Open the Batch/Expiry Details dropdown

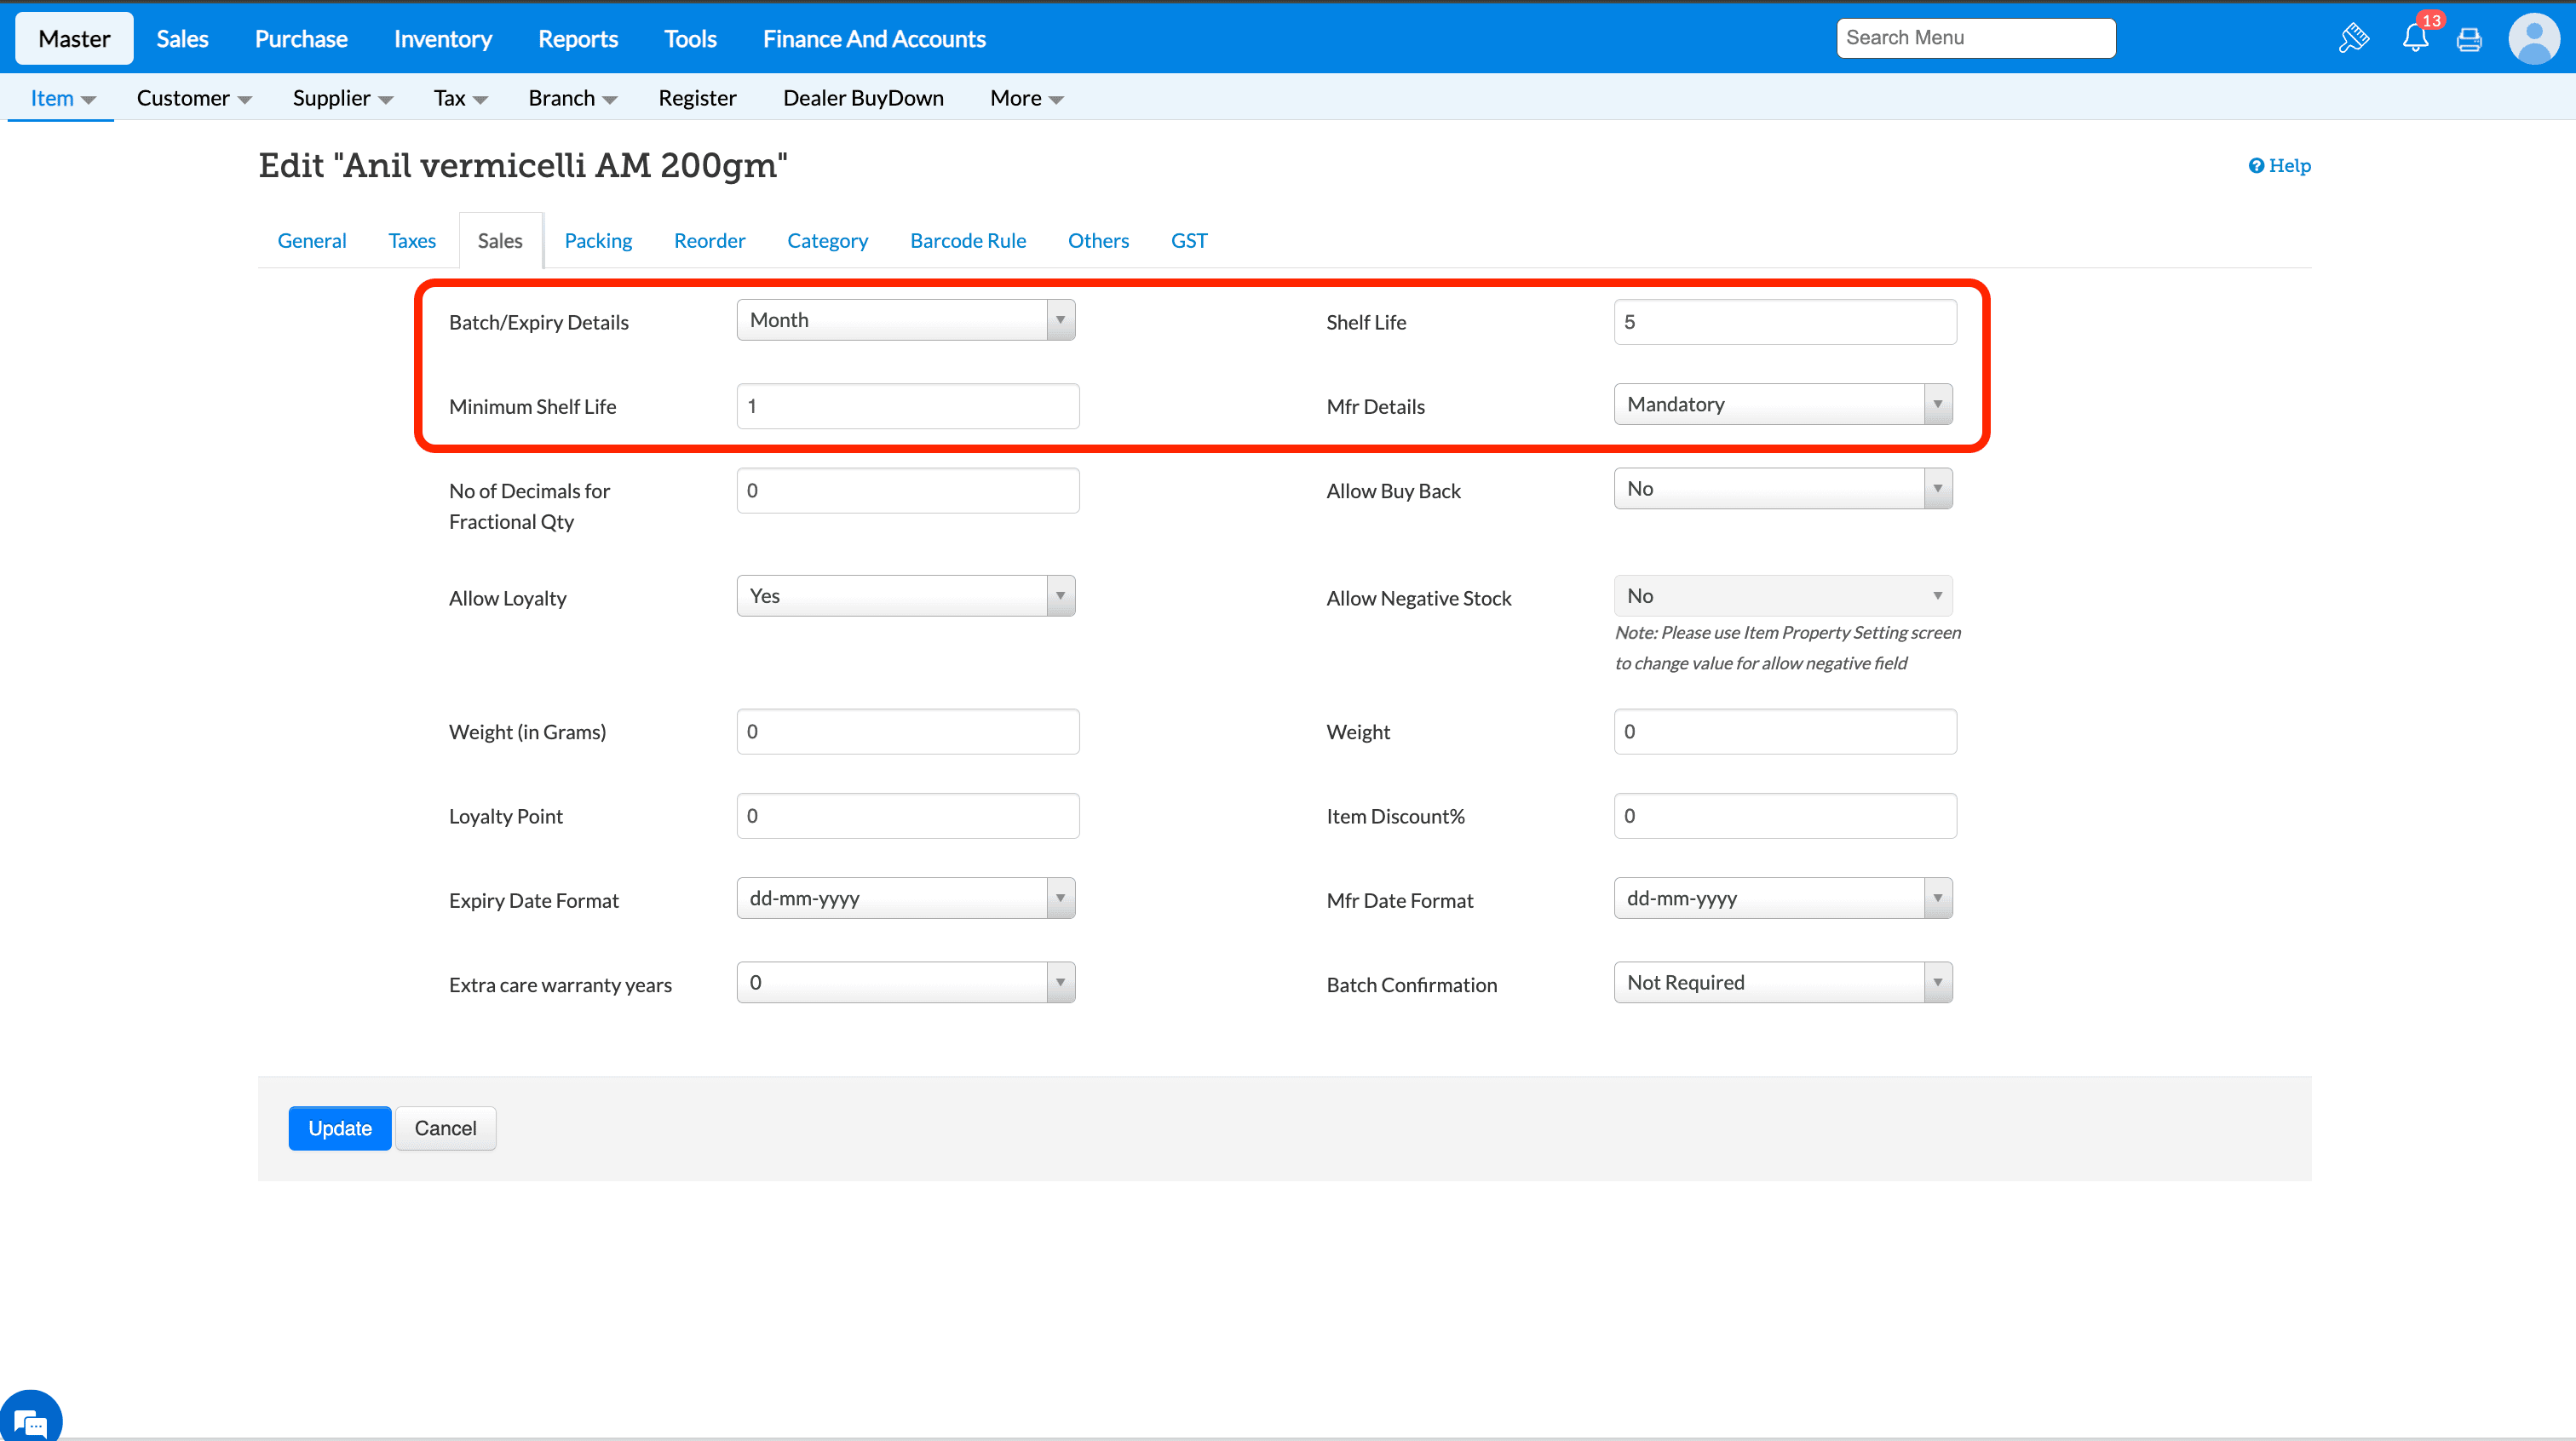coord(905,320)
